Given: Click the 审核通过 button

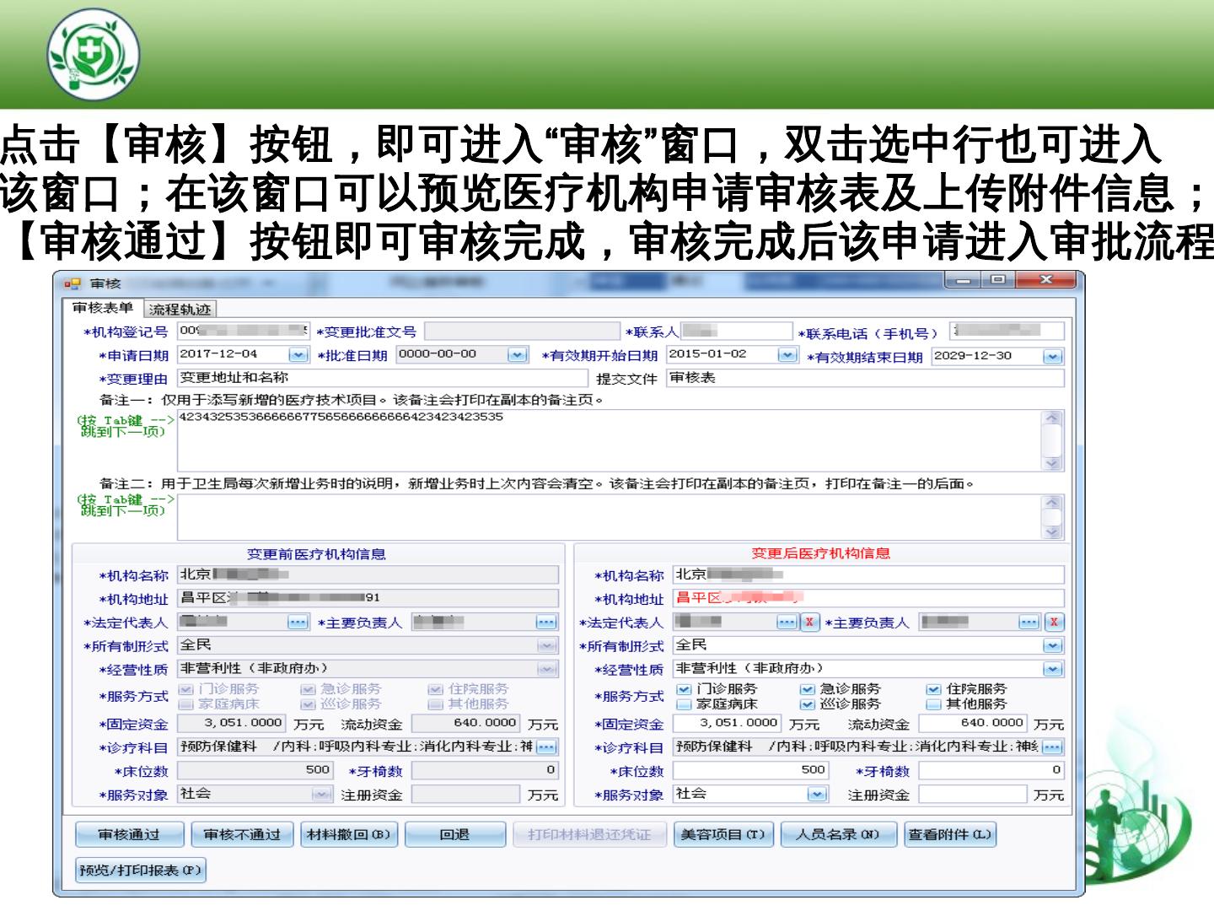Looking at the screenshot, I should [x=128, y=834].
